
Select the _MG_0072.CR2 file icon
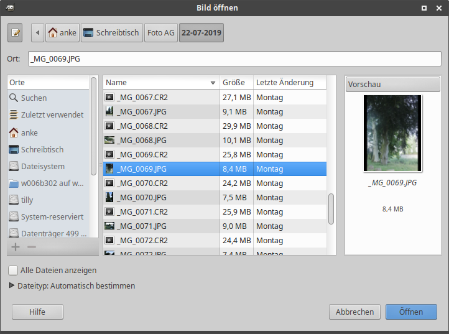point(109,240)
